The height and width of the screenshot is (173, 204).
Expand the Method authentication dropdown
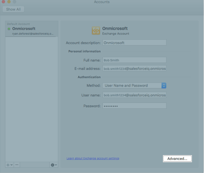(134, 86)
